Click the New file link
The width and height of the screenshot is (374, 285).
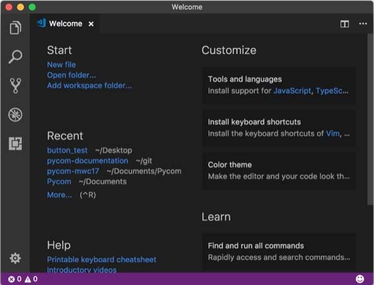click(62, 65)
